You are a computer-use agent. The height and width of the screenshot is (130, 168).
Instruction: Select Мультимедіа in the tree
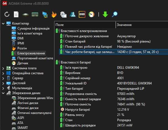coord(22,88)
